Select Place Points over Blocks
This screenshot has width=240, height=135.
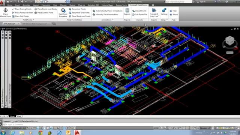pos(45,9)
